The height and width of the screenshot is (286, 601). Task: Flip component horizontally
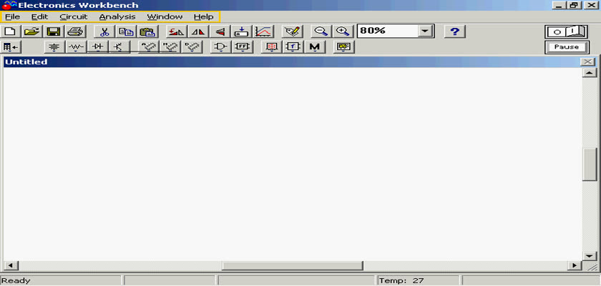coord(199,31)
